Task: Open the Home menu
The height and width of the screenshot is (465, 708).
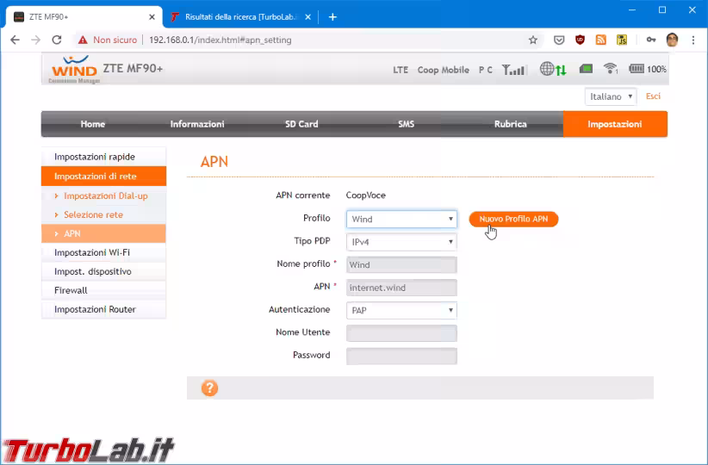Action: (x=93, y=124)
